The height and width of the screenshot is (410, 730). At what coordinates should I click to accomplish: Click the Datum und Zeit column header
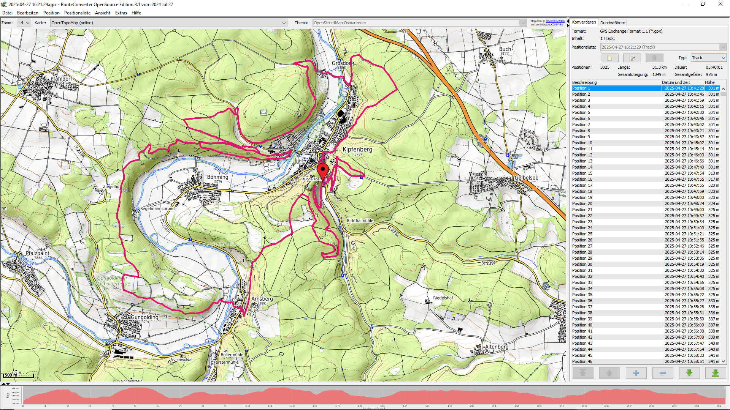[683, 82]
